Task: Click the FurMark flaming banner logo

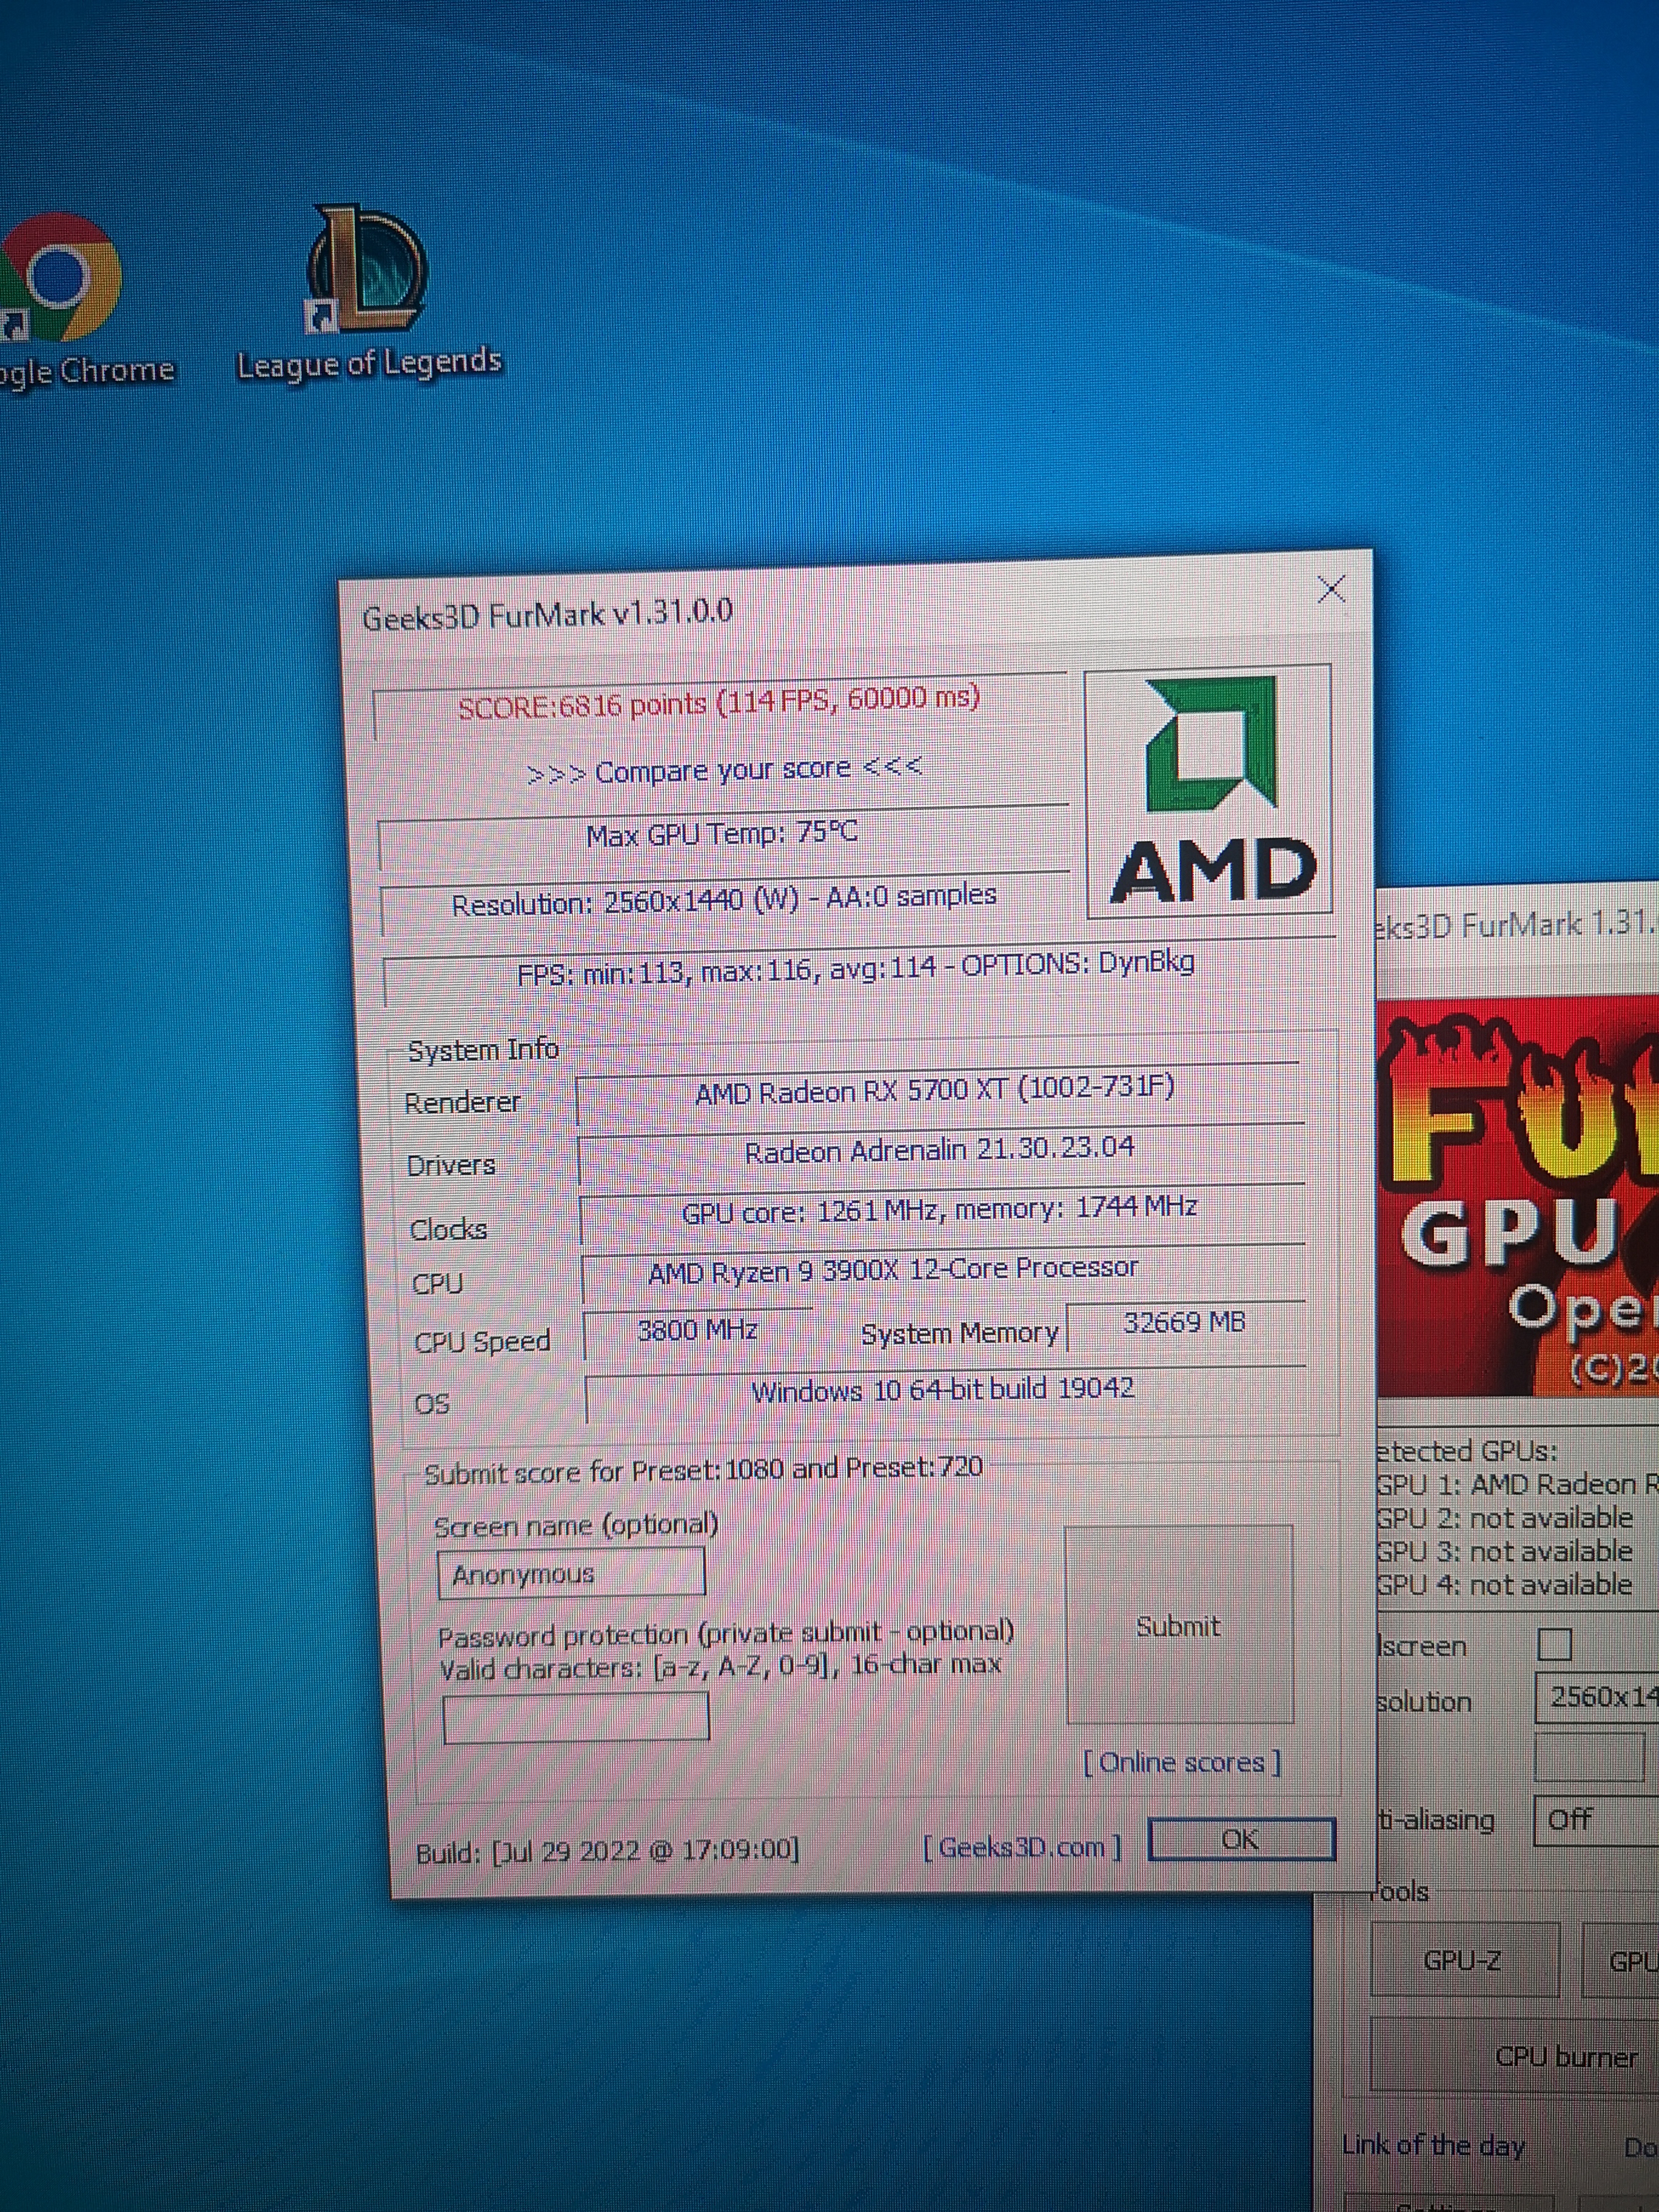Action: click(x=1518, y=1195)
